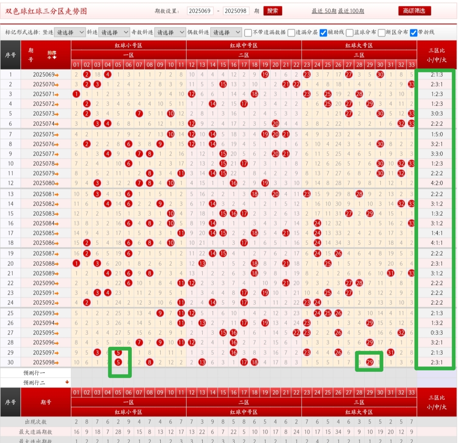
Task: Enable the 蓝球分布 checkbox
Action: click(x=349, y=33)
